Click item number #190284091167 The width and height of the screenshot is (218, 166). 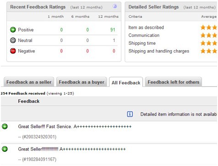(x=39, y=159)
